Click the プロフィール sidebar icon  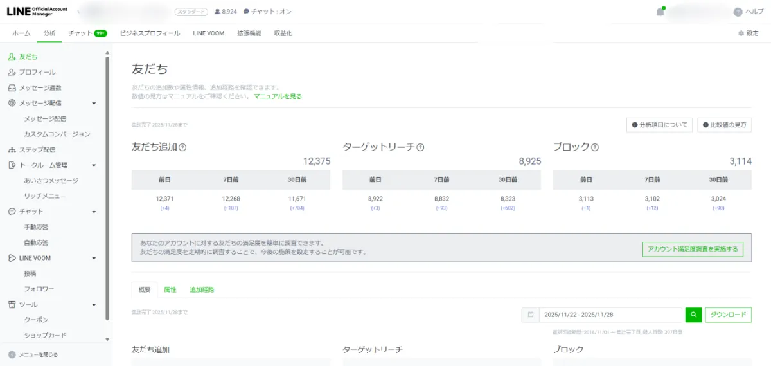pos(12,72)
